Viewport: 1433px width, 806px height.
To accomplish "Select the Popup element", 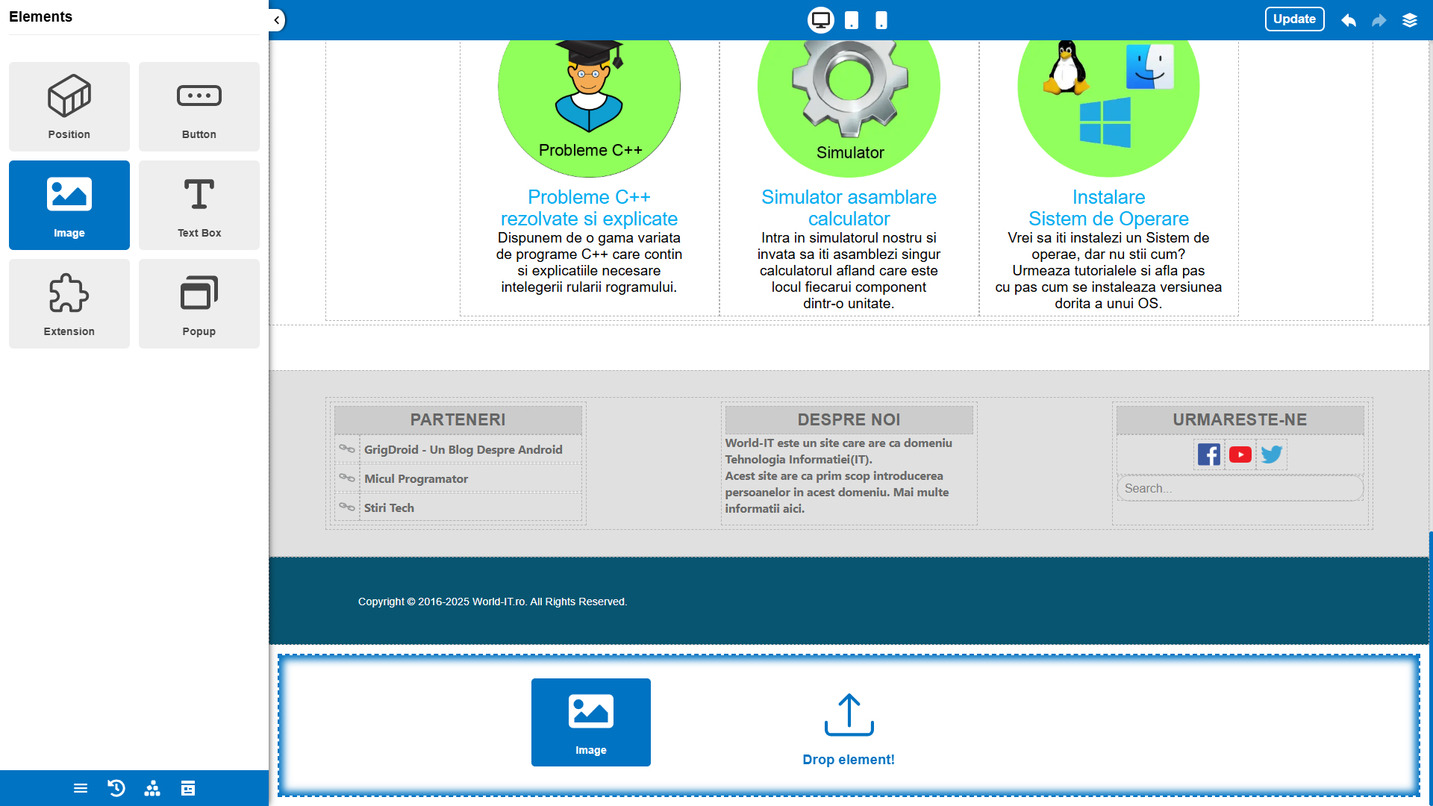I will coord(199,304).
